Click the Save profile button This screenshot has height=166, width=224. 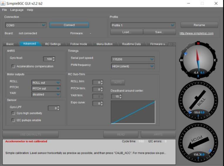(x=159, y=32)
